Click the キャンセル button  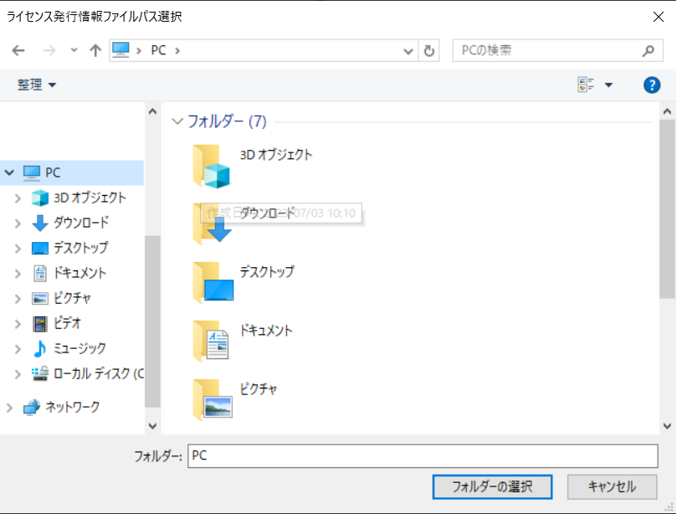[612, 486]
